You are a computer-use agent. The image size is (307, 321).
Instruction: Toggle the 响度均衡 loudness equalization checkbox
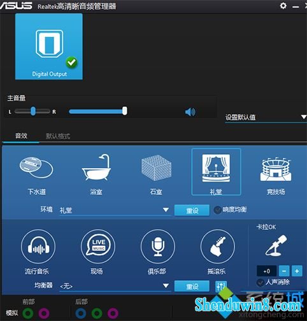pyautogui.click(x=217, y=210)
